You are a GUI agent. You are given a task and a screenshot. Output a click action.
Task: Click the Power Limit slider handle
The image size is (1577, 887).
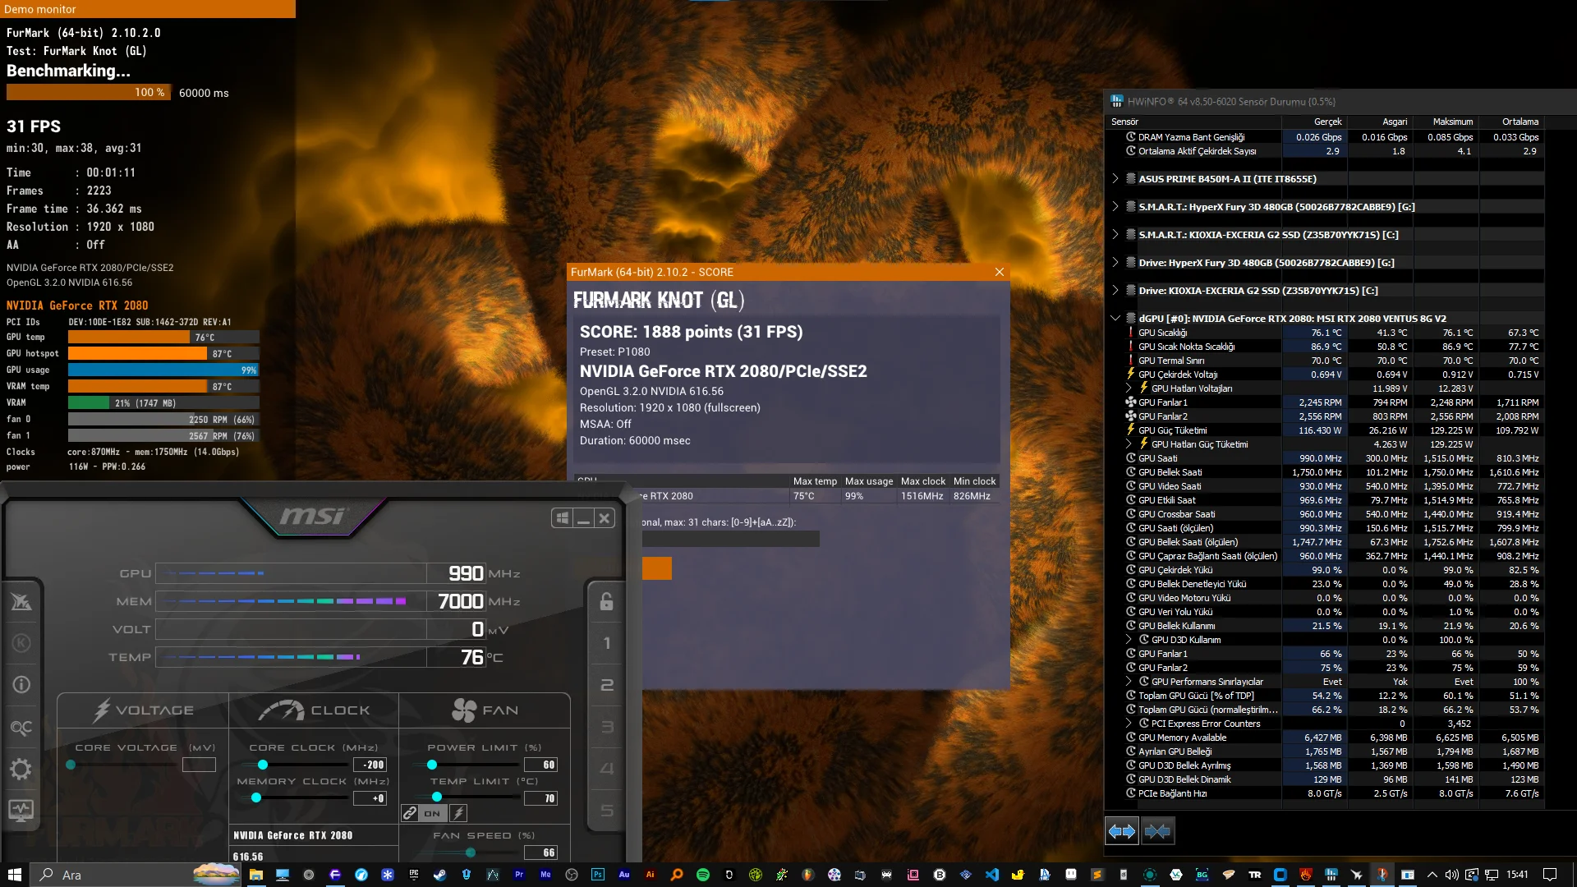432,765
